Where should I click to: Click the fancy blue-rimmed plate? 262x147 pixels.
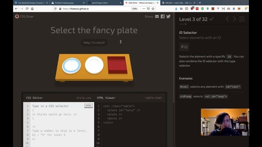point(71,66)
